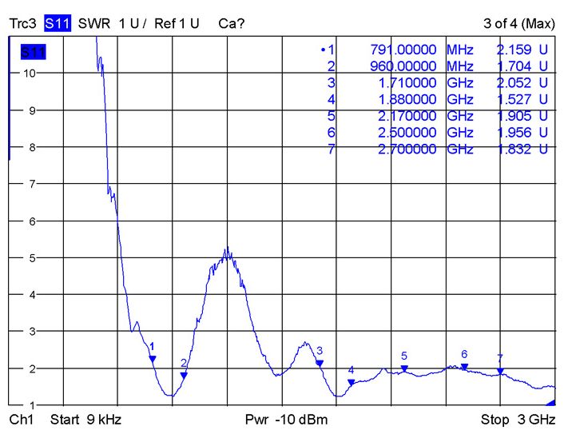Click the reference triangle at bottom-right corner
This screenshot has height=438, width=568.
[551, 402]
